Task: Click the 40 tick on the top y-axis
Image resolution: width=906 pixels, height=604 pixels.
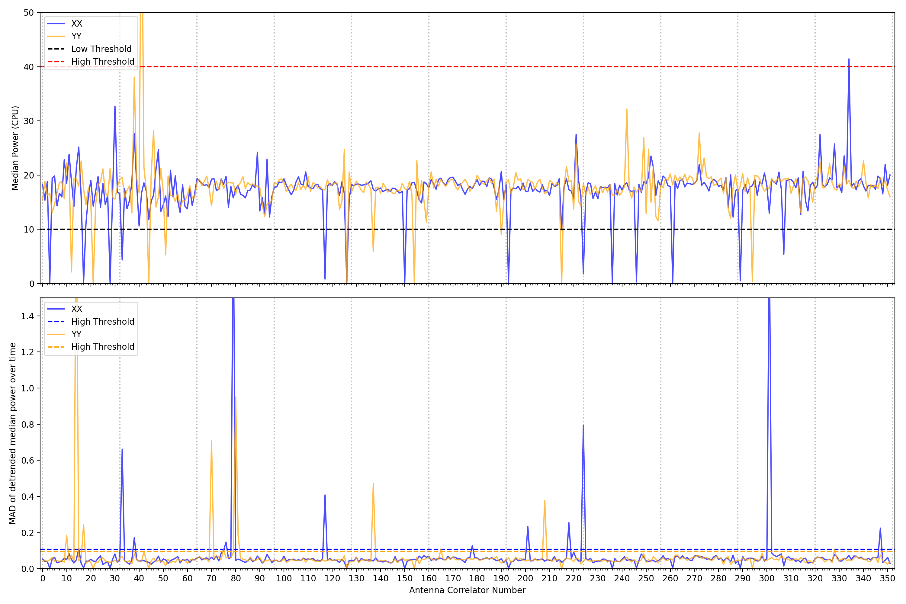Action: pos(29,67)
